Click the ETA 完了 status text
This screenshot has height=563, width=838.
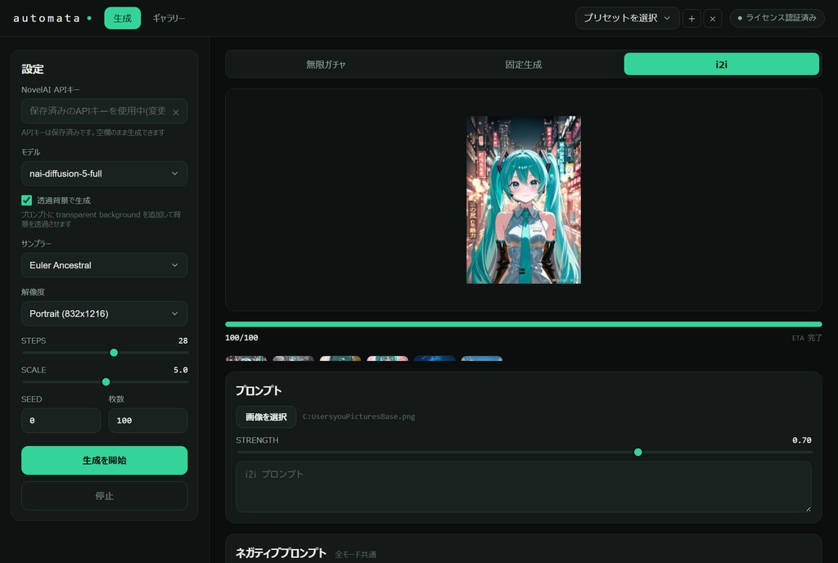(807, 338)
